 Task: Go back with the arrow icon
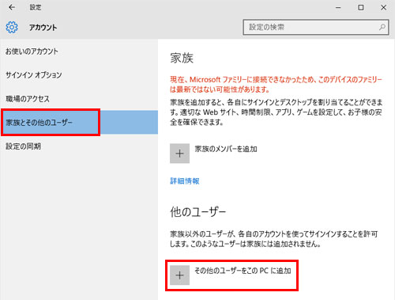12,7
